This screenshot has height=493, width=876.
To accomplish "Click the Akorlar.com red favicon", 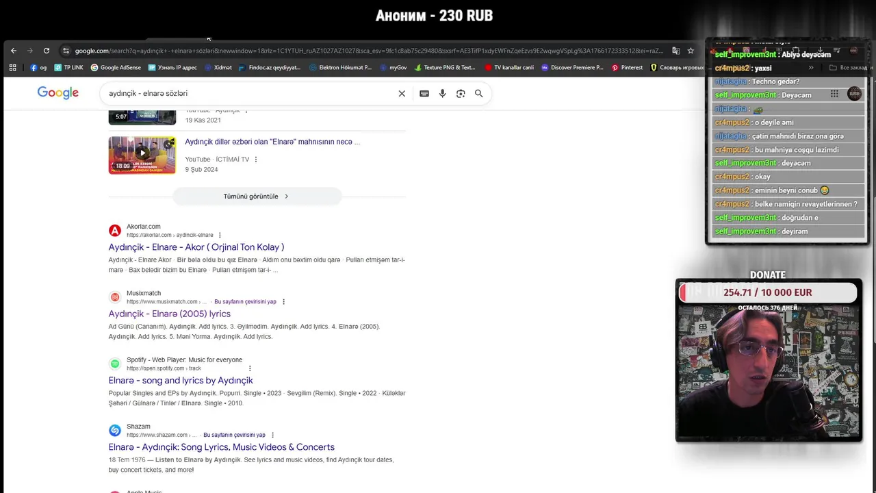I will tap(115, 231).
